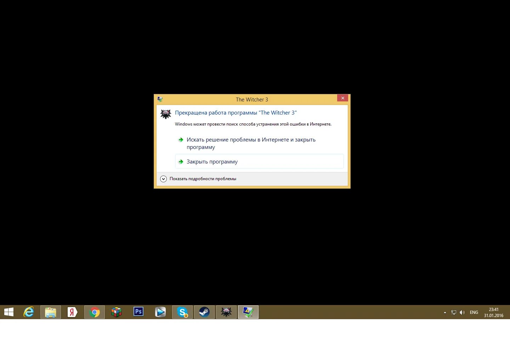Change input language ENG indicator

point(474,312)
